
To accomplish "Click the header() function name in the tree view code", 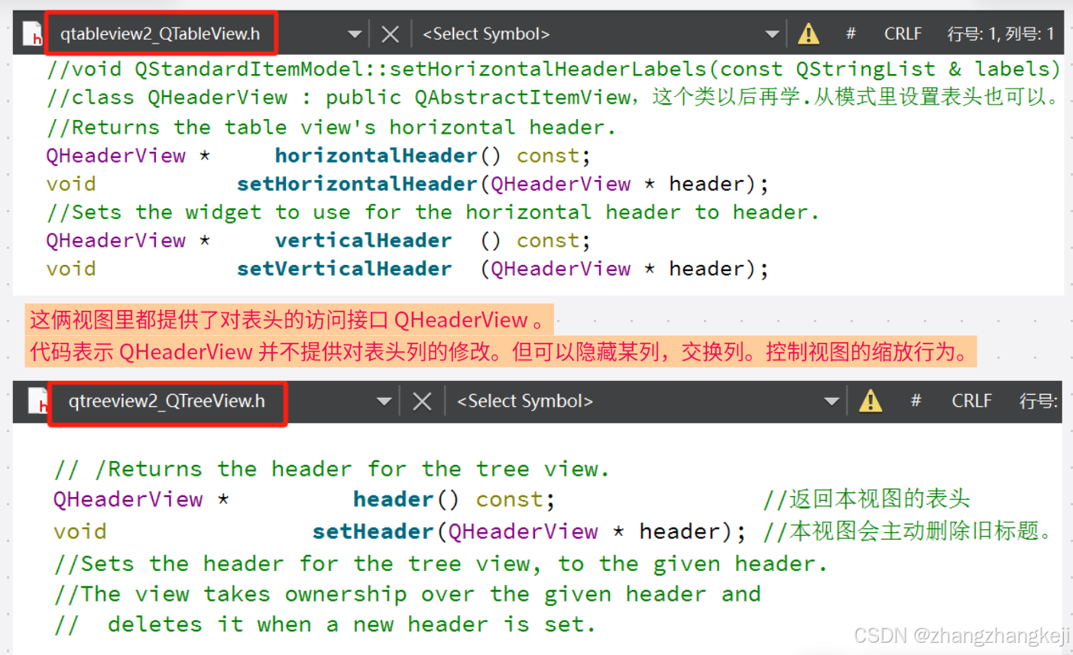I will click(x=394, y=499).
